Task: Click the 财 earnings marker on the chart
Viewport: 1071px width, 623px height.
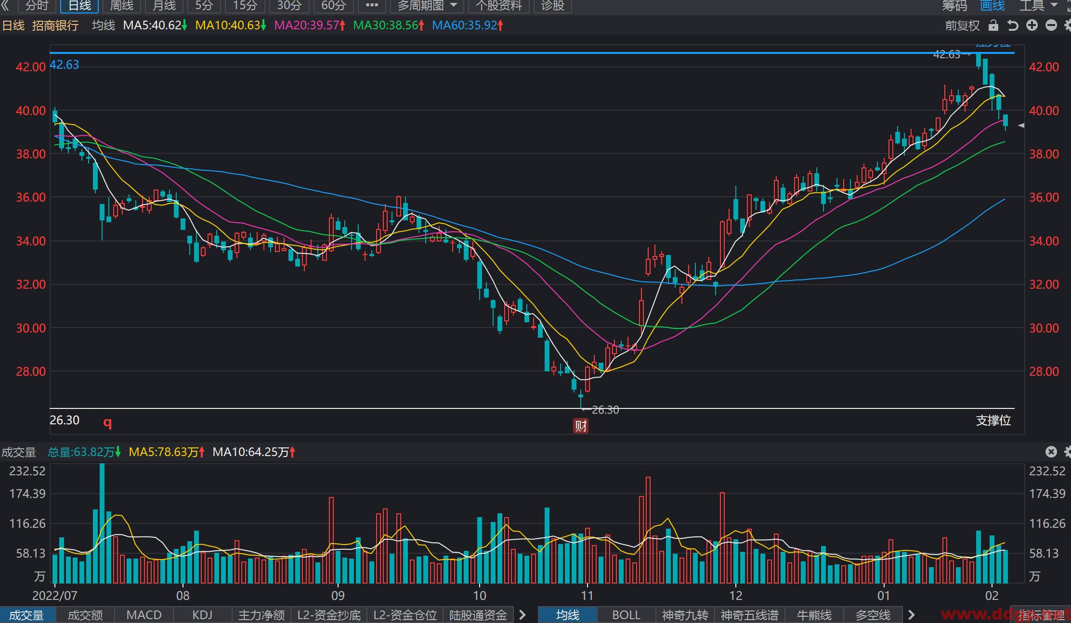Action: 581,426
